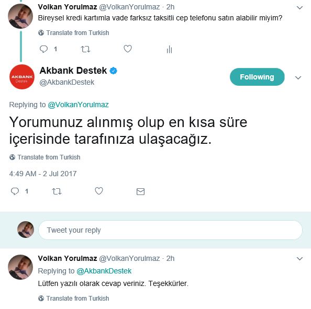This screenshot has width=311, height=309.
Task: Retweet Volkan's top question tweet
Action: (x=85, y=49)
